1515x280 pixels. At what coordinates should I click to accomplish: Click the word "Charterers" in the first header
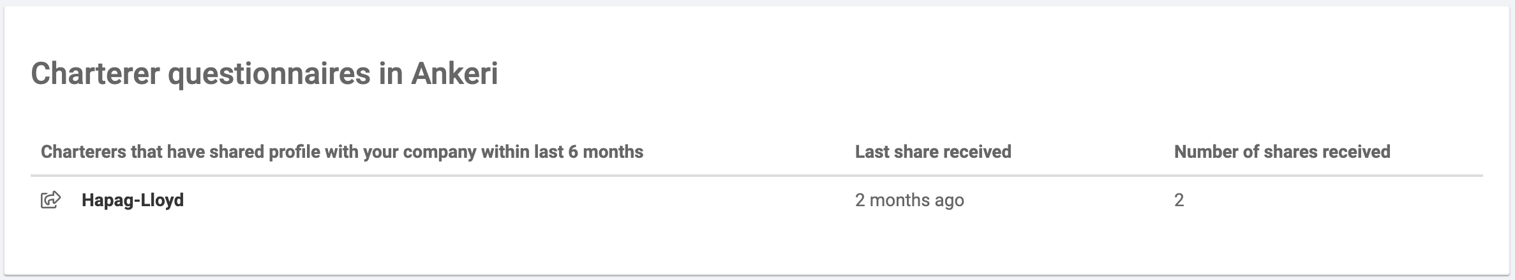[83, 151]
